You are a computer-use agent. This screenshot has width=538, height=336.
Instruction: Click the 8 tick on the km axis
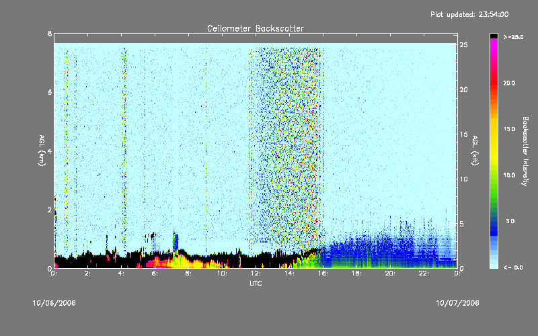click(50, 34)
